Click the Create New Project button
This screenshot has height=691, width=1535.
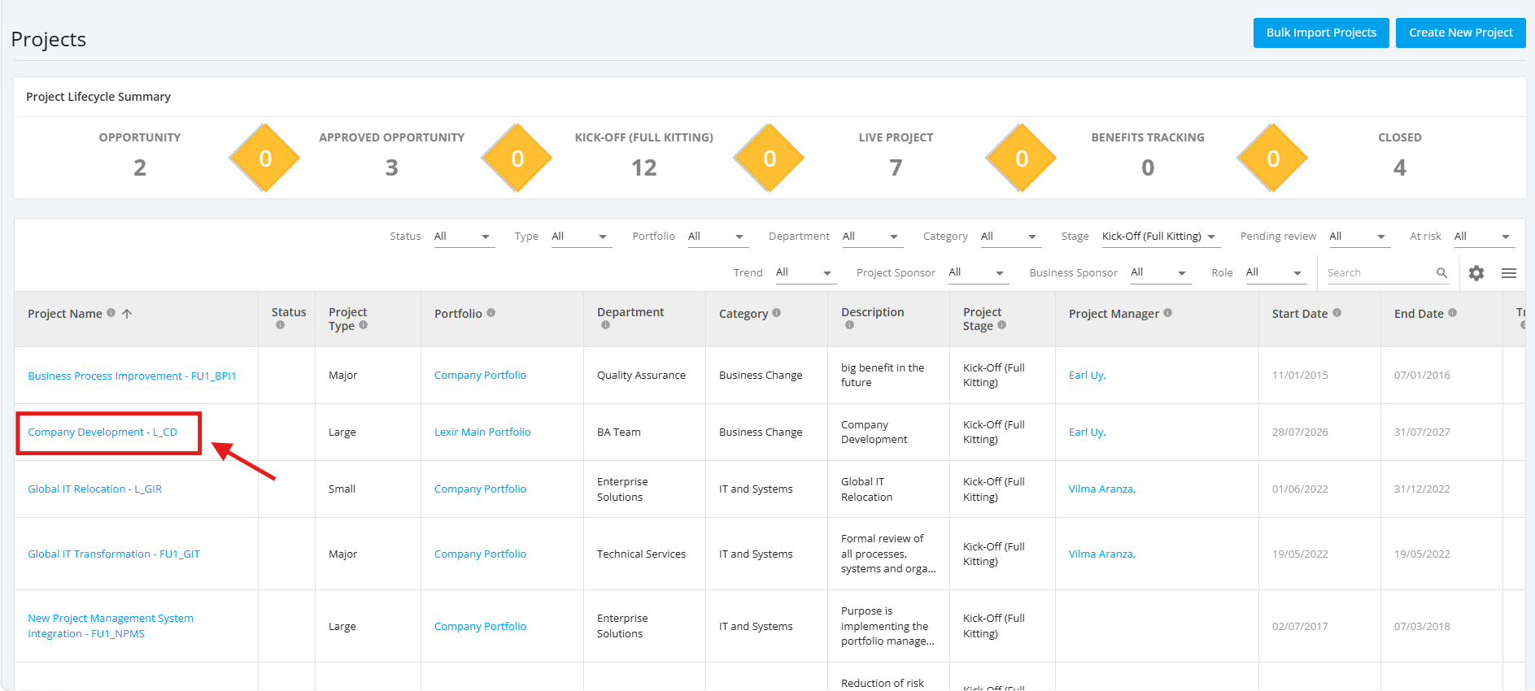tap(1461, 33)
